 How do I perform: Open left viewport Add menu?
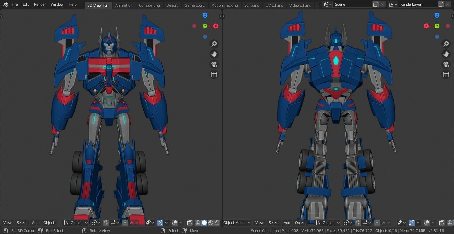tap(35, 223)
